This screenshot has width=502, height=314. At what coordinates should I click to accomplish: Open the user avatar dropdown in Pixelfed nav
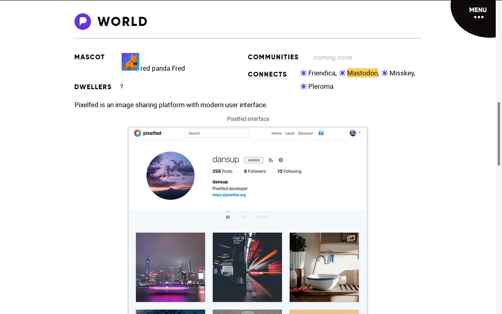pyautogui.click(x=355, y=133)
